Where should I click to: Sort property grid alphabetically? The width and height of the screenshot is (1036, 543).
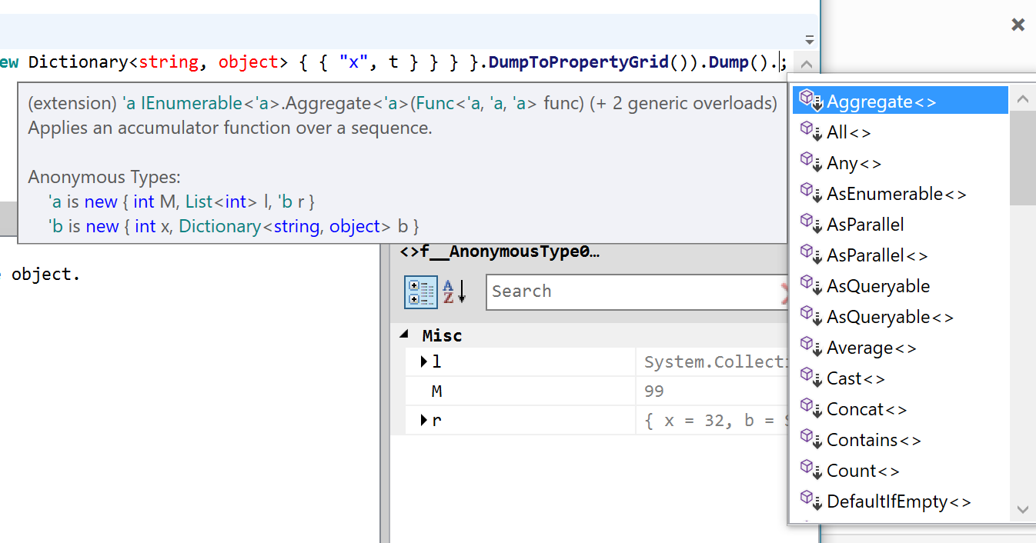454,291
